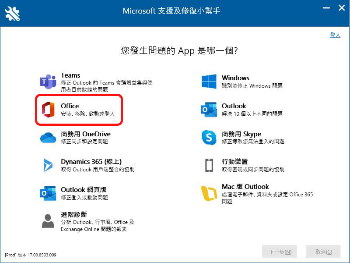Pick 商務用 Skype title text
This screenshot has height=263, width=350.
tap(241, 134)
